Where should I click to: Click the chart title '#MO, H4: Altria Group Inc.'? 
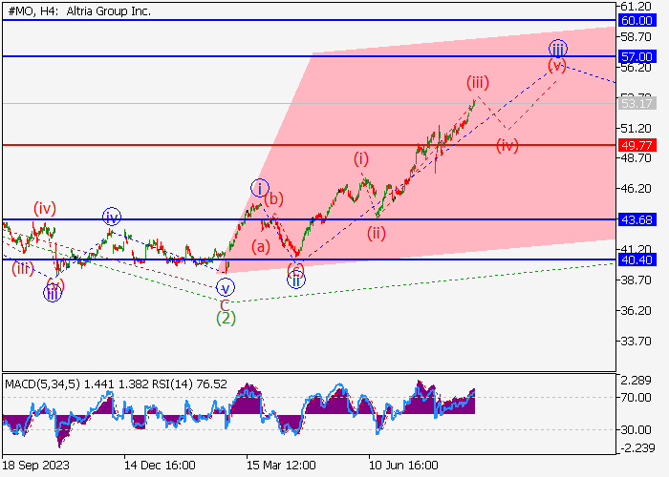pos(79,11)
